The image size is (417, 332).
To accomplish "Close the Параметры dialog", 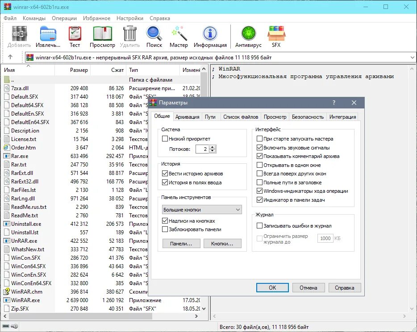I will (354, 103).
